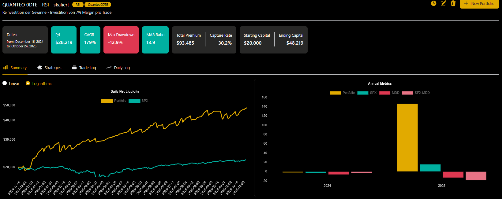The image size is (502, 199).
Task: Create a New Portfolio
Action: (x=479, y=4)
